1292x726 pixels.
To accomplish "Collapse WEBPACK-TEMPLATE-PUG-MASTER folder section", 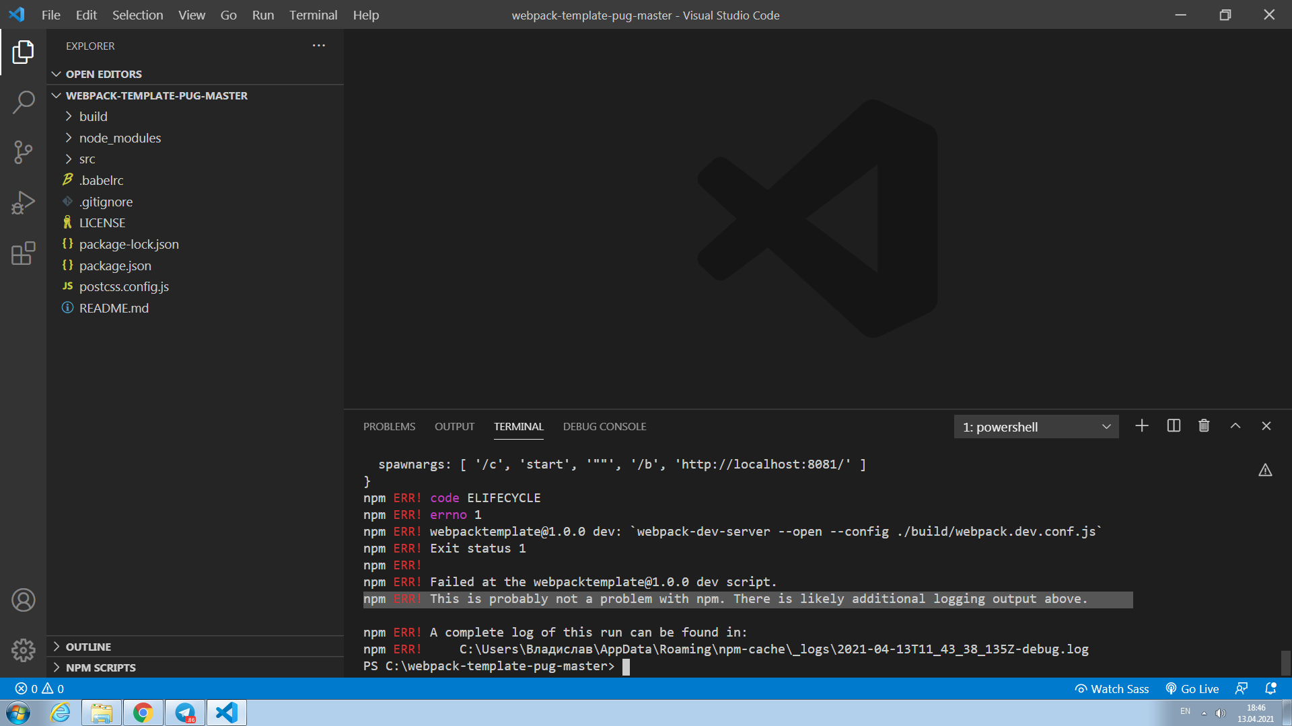I will coord(195,95).
